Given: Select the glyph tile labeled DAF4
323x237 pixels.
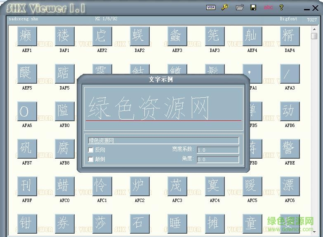Looking at the screenshot, I should pos(290,36).
